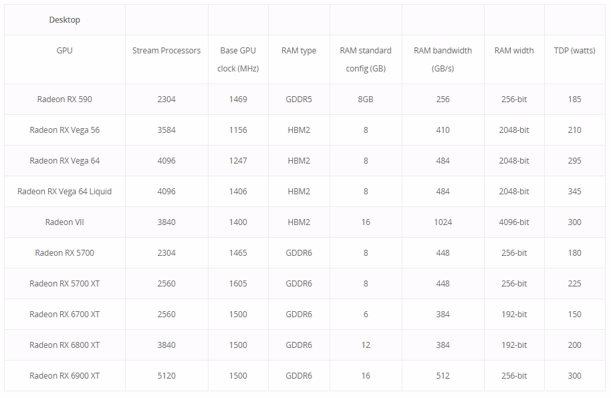This screenshot has width=611, height=398.
Task: Click the 4096-bit RAM width cell
Action: click(x=513, y=222)
